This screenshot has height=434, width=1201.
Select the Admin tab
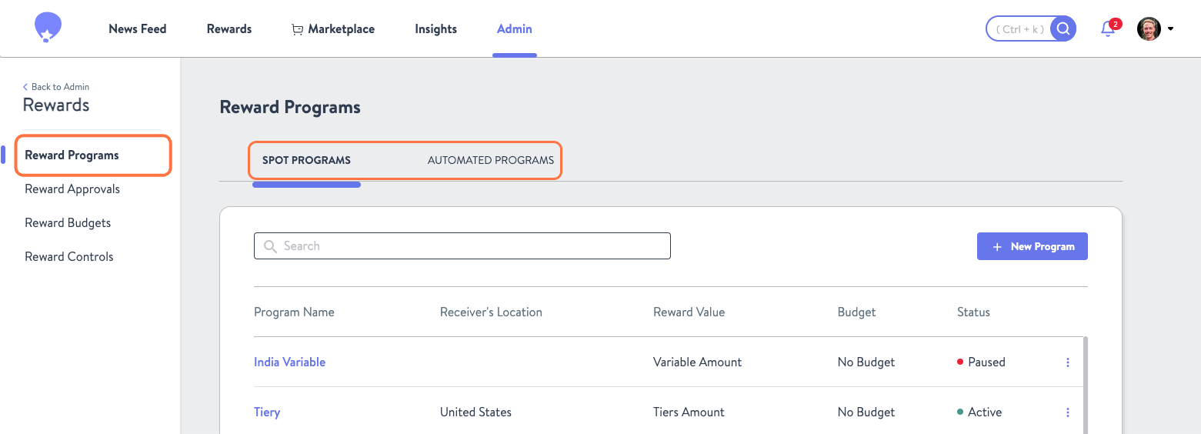tap(515, 29)
